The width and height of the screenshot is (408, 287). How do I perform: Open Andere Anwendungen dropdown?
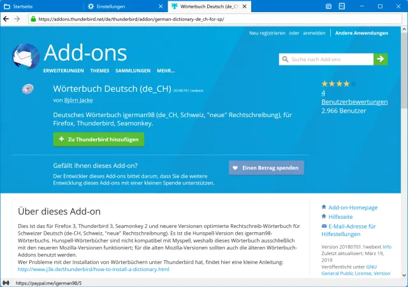(361, 33)
